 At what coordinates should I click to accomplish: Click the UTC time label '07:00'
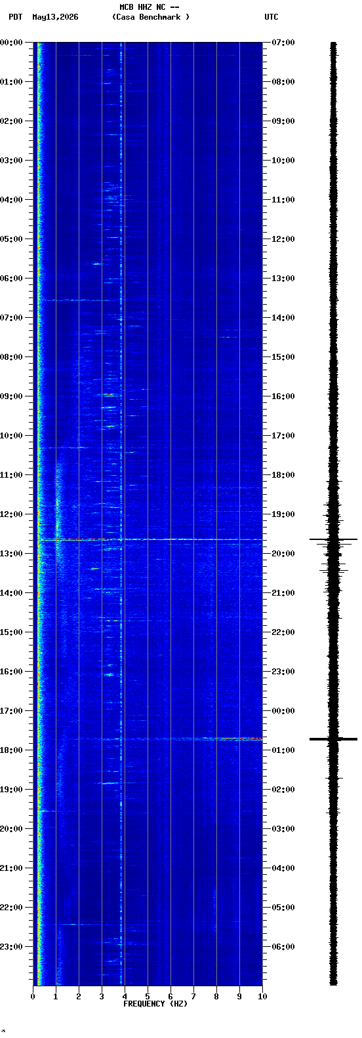coord(283,43)
